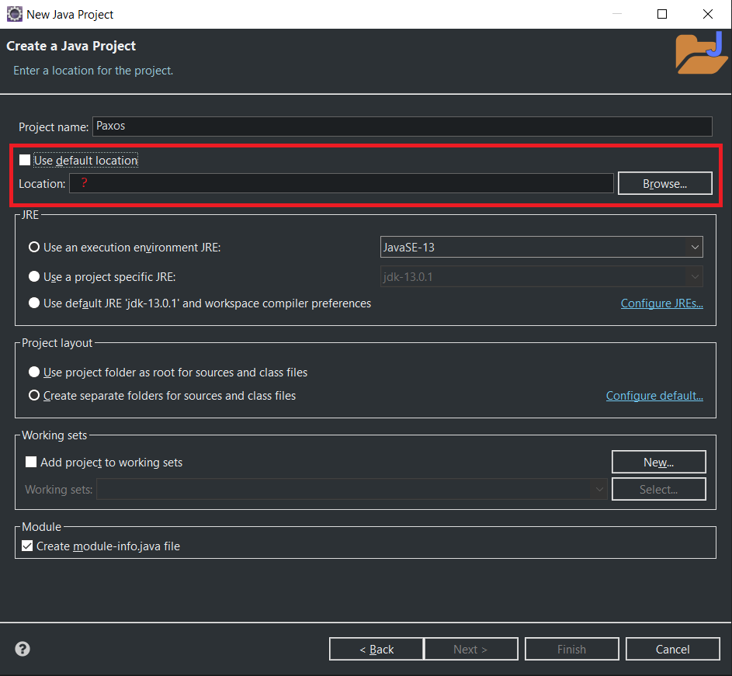Click the New working set button
This screenshot has height=676, width=732.
(x=658, y=462)
